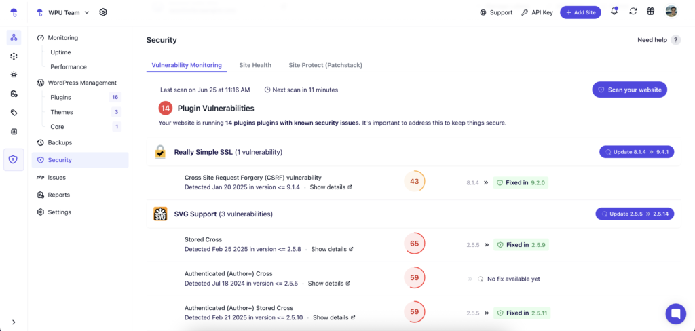Open the notifications bell icon
695x331 pixels.
[x=614, y=12]
